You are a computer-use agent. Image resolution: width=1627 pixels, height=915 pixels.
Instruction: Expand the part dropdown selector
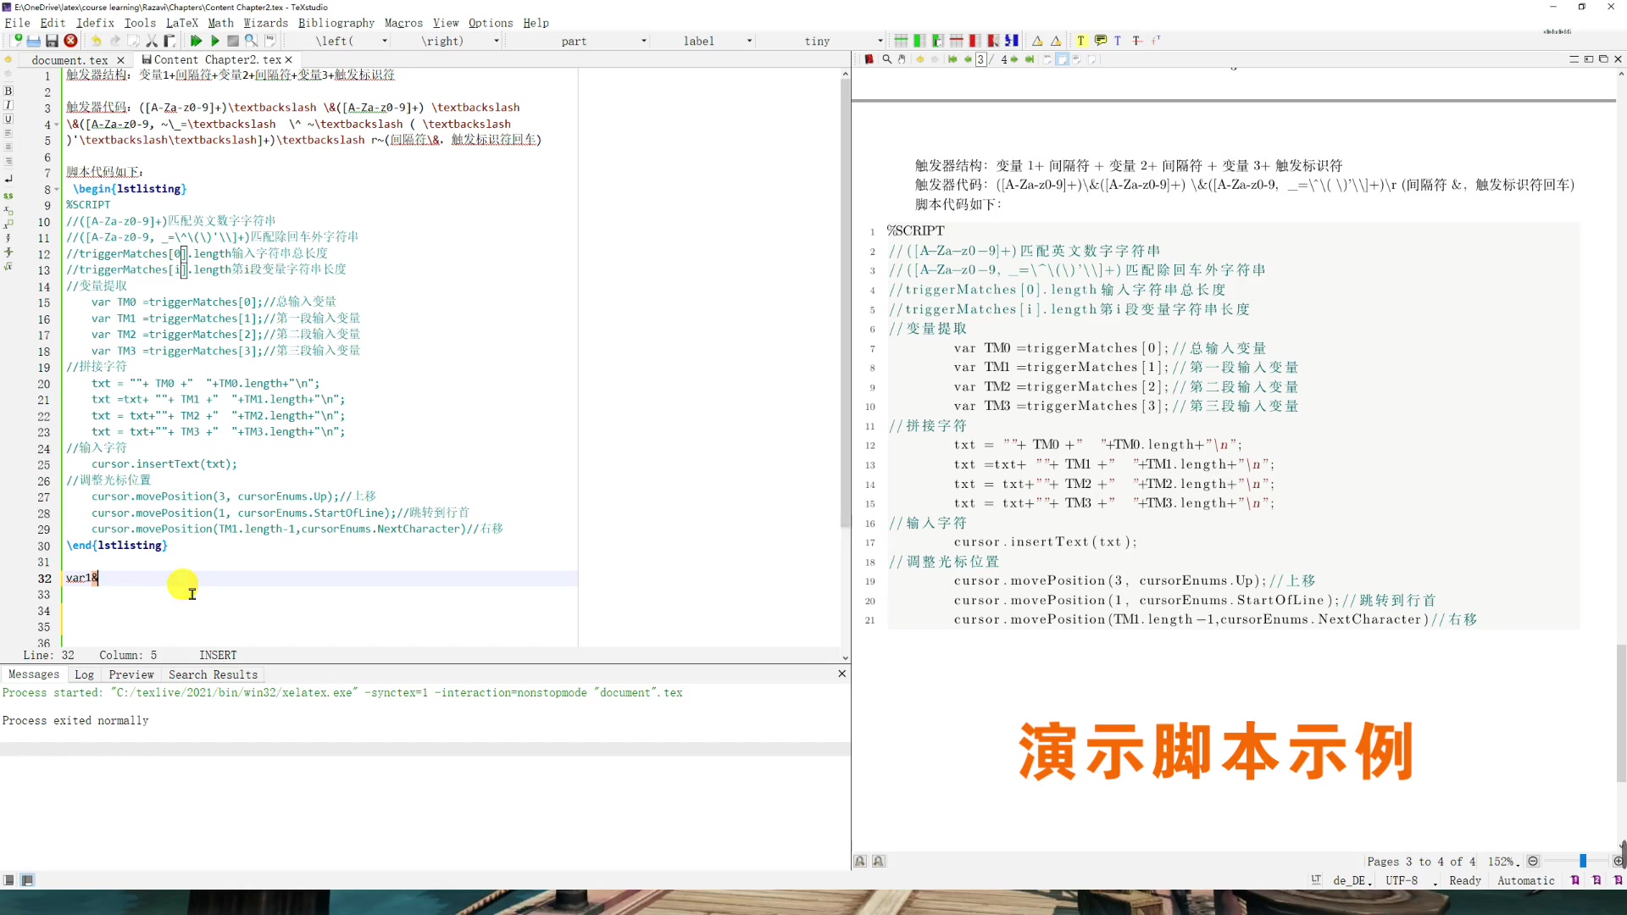tap(644, 42)
